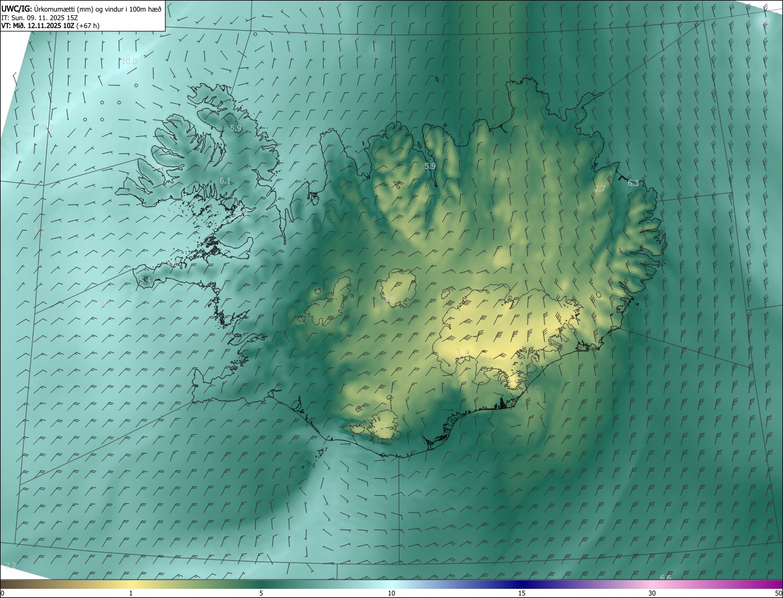The height and width of the screenshot is (598, 783).
Task: Click the '15' tick on the color scale
Action: [x=522, y=594]
